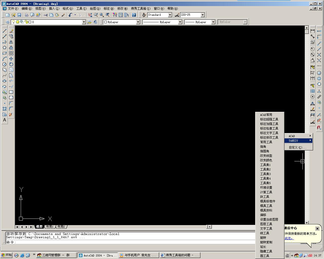Select the Radius Dimension tool
This screenshot has width=324, height=259.
click(313, 49)
